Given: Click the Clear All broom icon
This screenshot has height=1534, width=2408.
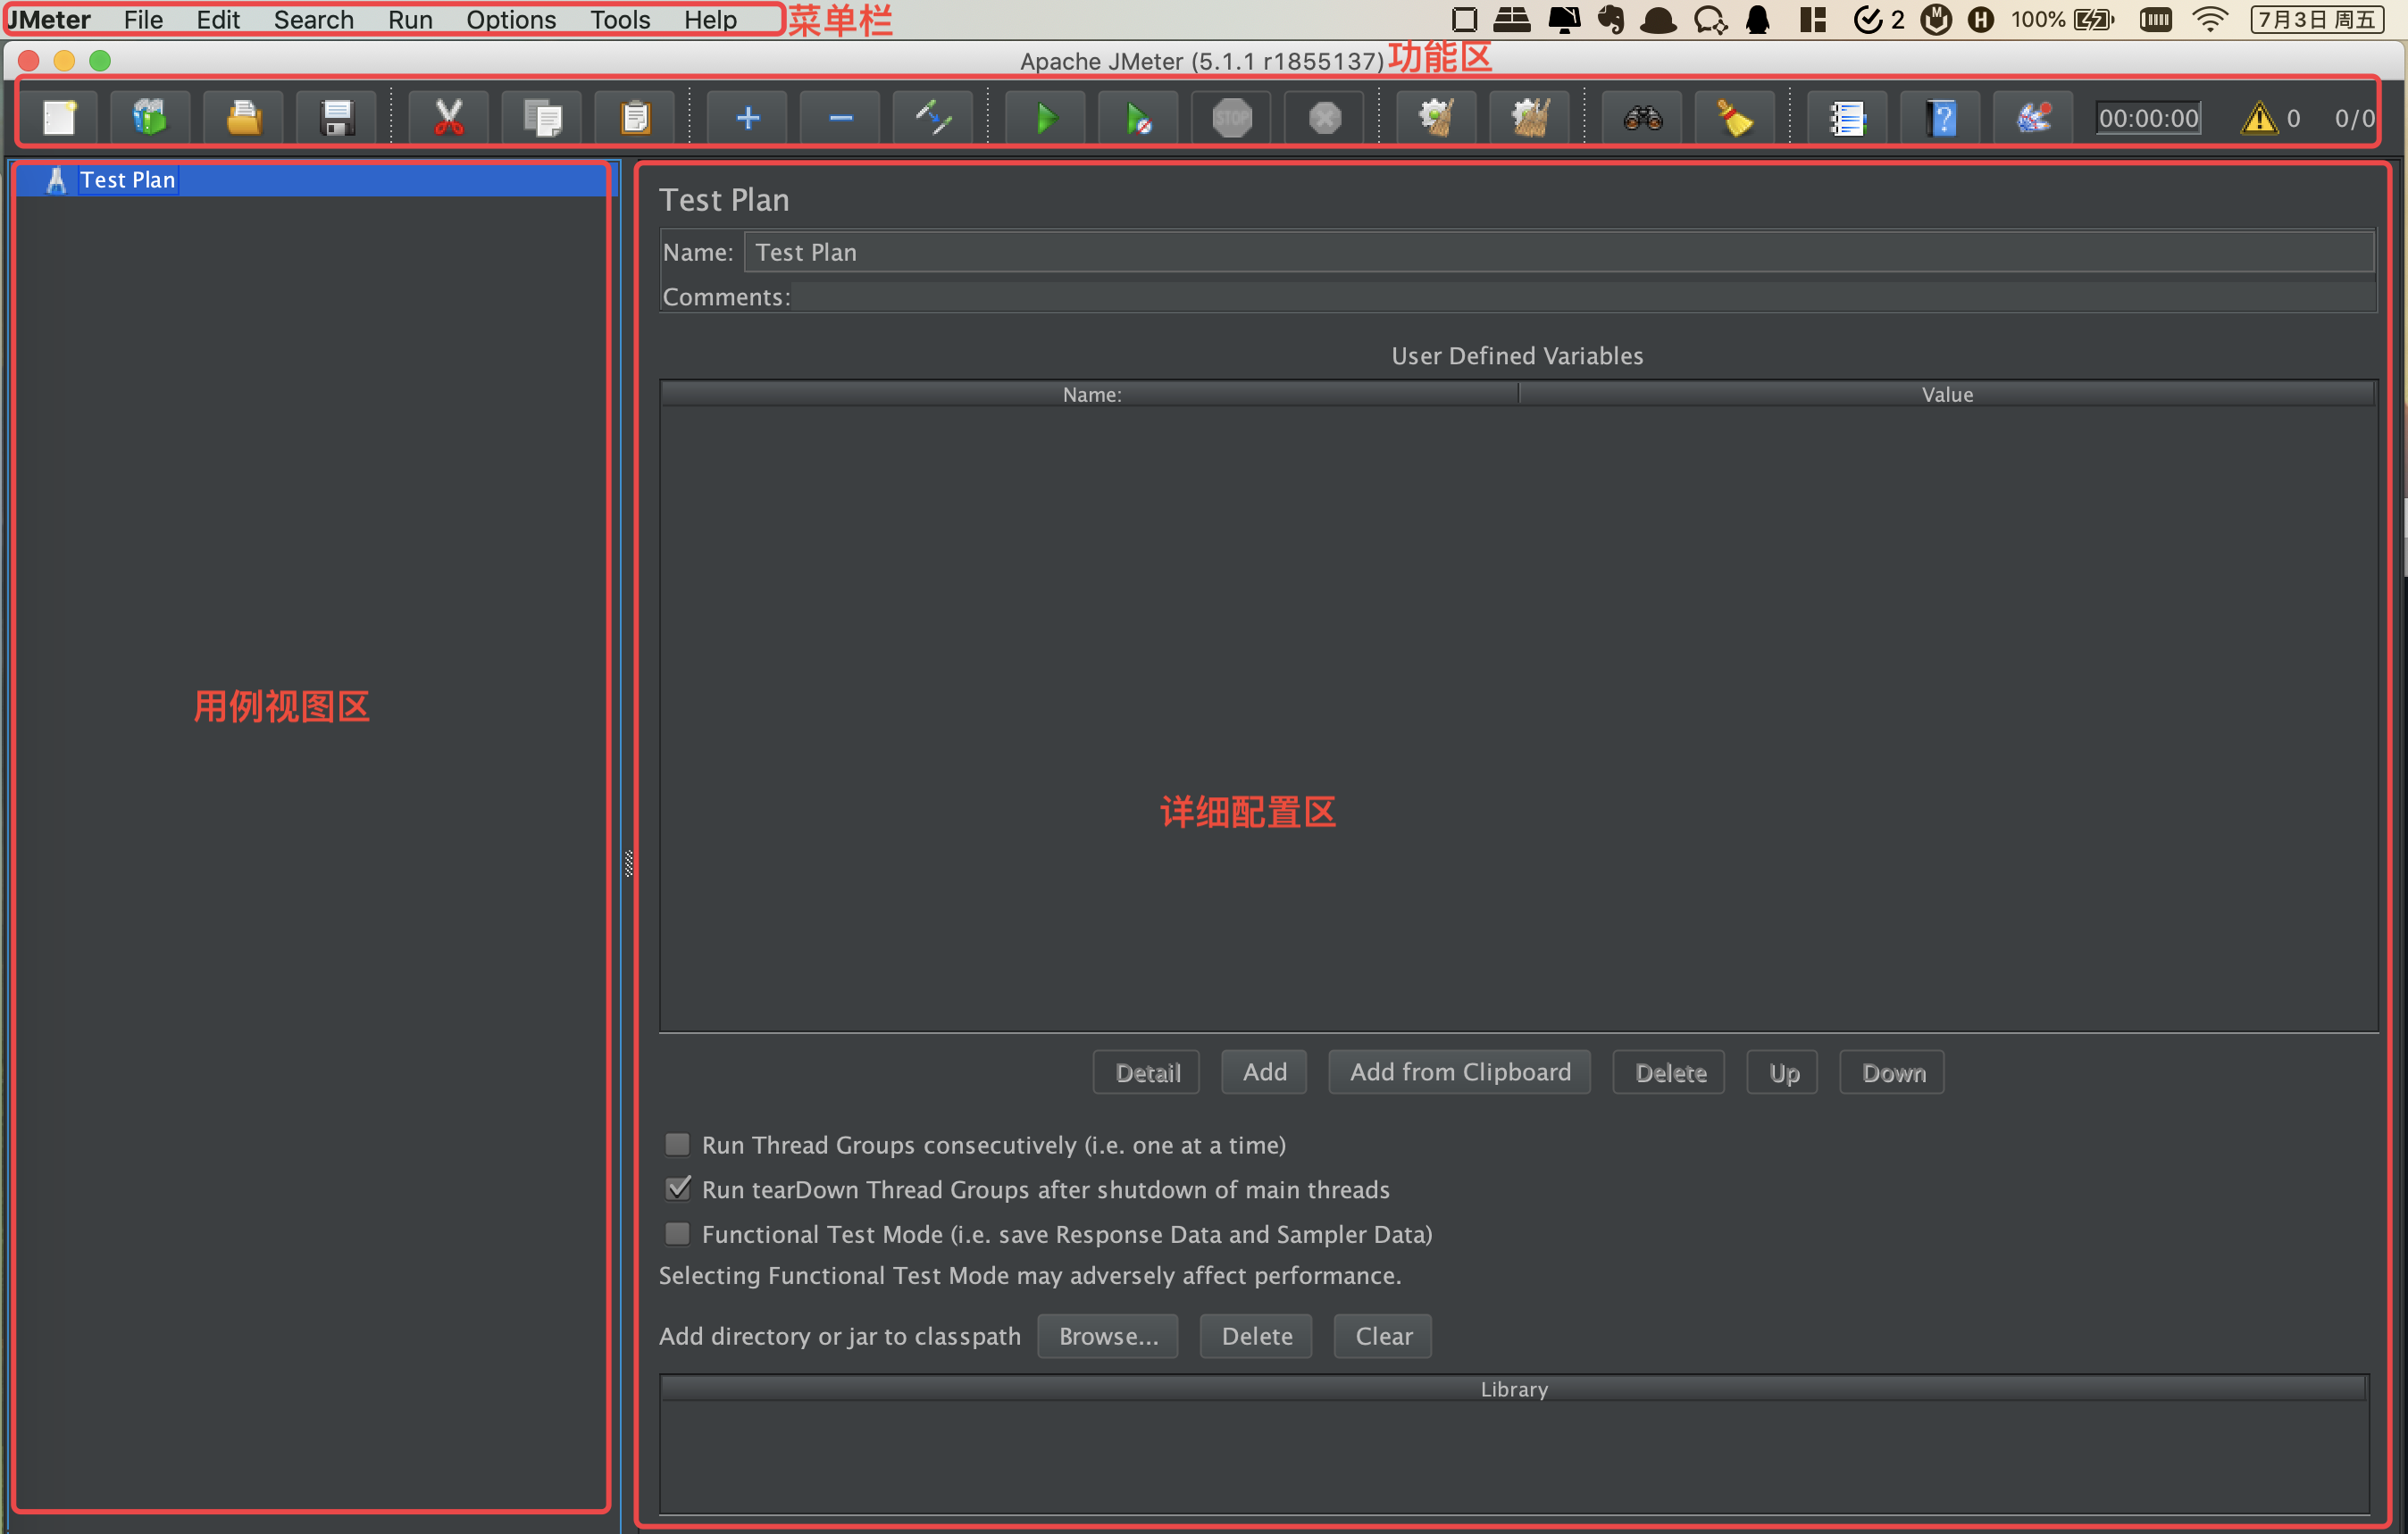Looking at the screenshot, I should point(1530,118).
